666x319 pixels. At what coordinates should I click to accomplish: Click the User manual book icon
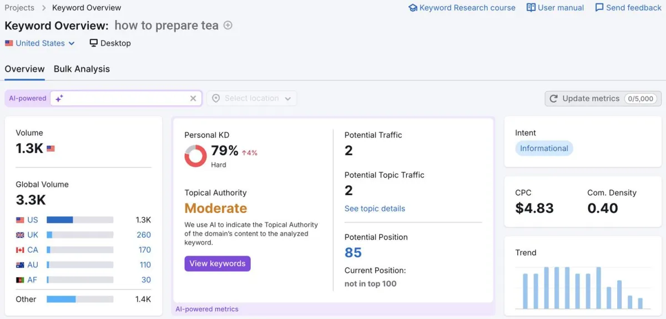[x=531, y=8]
